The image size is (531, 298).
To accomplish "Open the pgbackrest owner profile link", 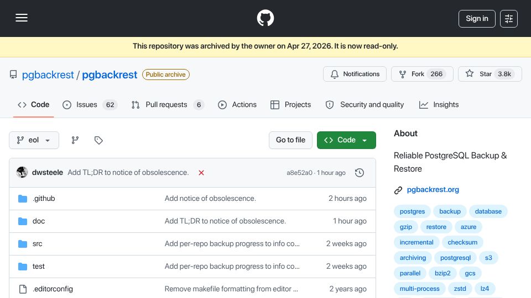I will coord(48,74).
